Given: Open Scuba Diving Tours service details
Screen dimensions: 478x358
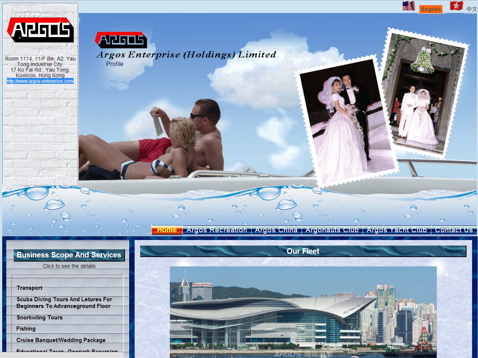Looking at the screenshot, I should [x=64, y=303].
